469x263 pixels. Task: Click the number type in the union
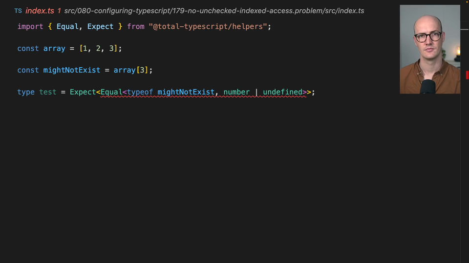(x=236, y=92)
